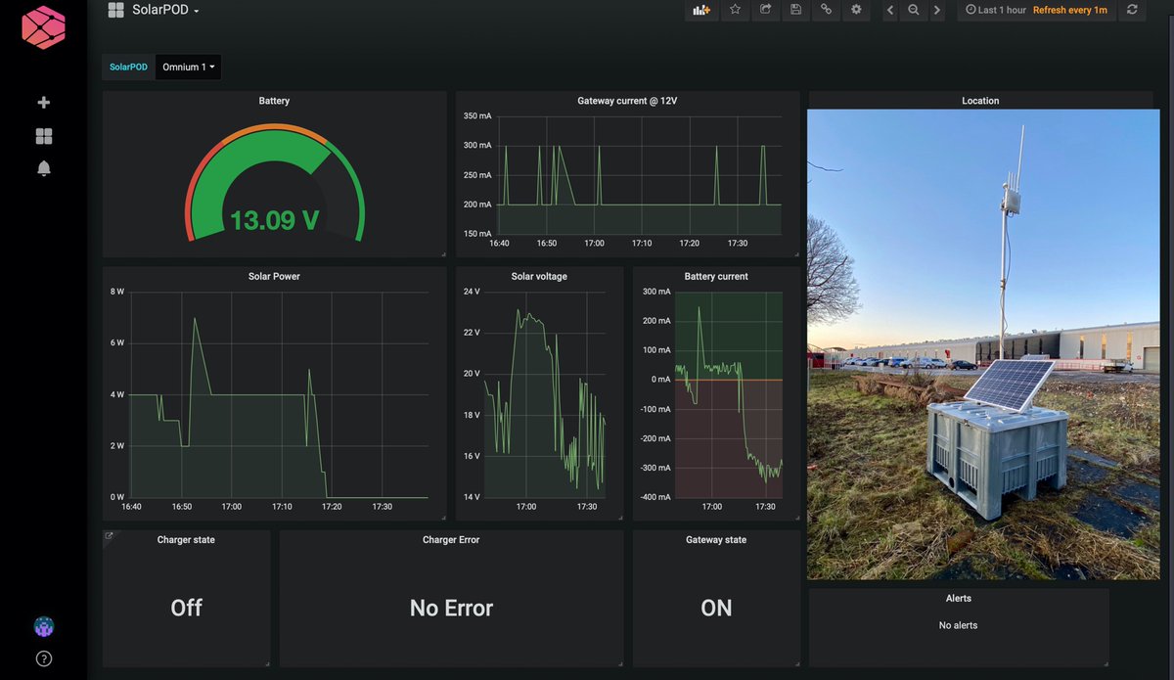
Task: Click the SolarPOD variable label
Action: (128, 67)
